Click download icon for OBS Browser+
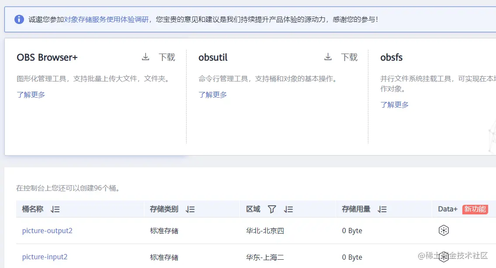This screenshot has width=496, height=268. tap(146, 57)
